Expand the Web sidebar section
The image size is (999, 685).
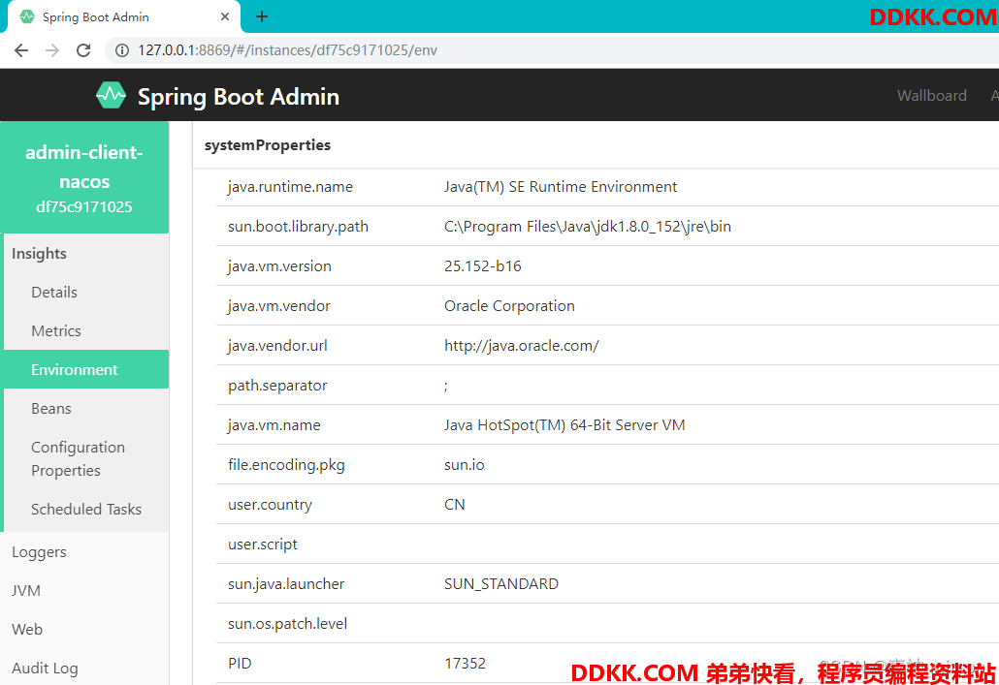pyautogui.click(x=27, y=630)
